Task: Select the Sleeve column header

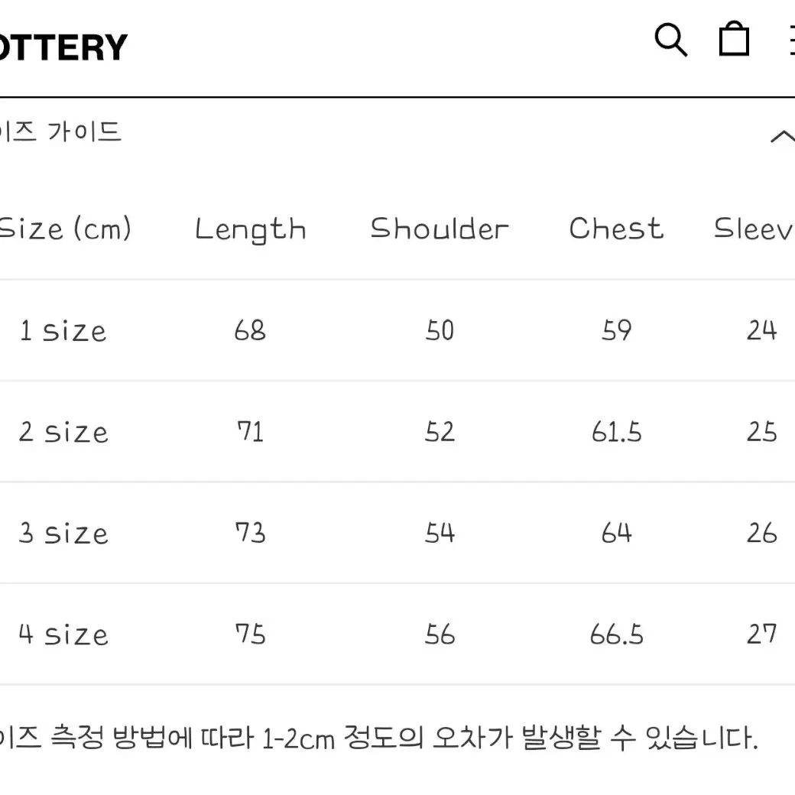Action: [x=754, y=229]
